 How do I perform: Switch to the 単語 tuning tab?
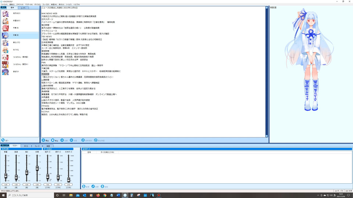48,146
